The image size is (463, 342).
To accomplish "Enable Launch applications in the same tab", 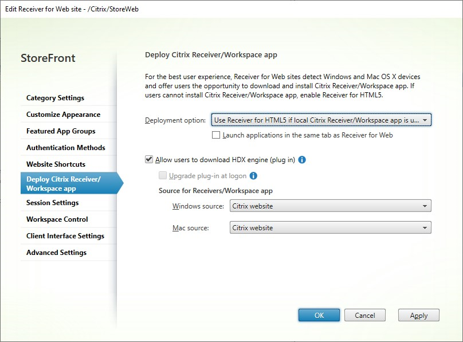I will tap(216, 135).
